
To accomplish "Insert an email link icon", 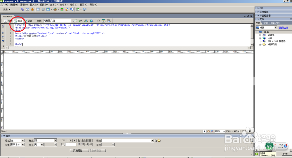I will click(x=27, y=9).
